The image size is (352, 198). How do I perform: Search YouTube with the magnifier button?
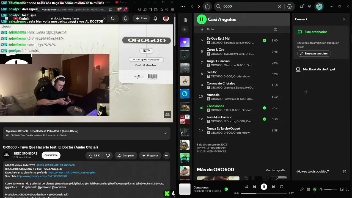[113, 18]
